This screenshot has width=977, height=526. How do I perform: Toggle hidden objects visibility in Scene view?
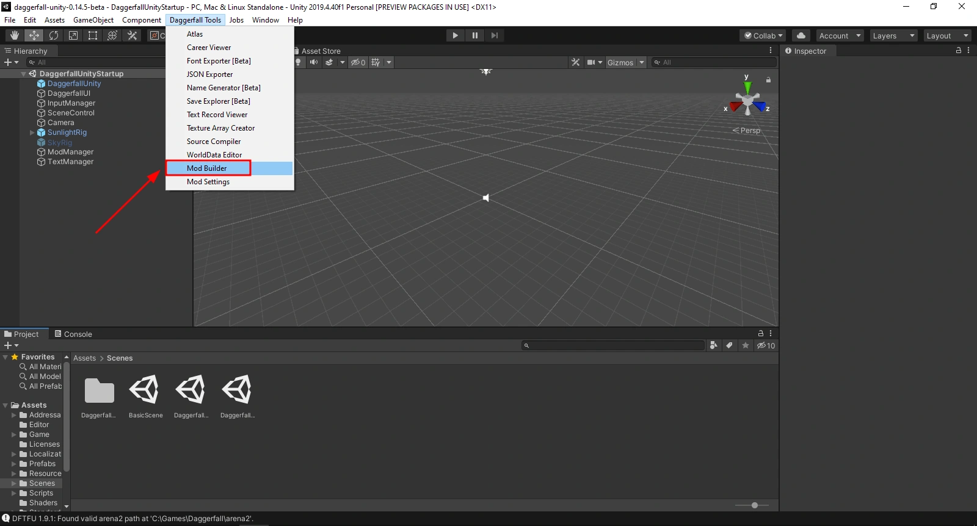(358, 62)
